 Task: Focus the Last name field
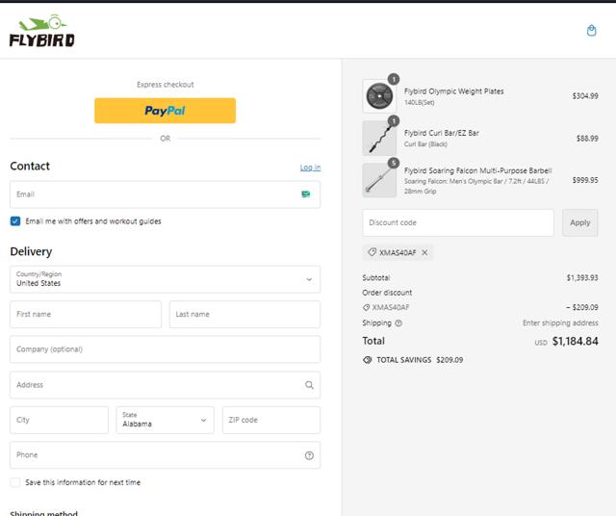tap(244, 315)
